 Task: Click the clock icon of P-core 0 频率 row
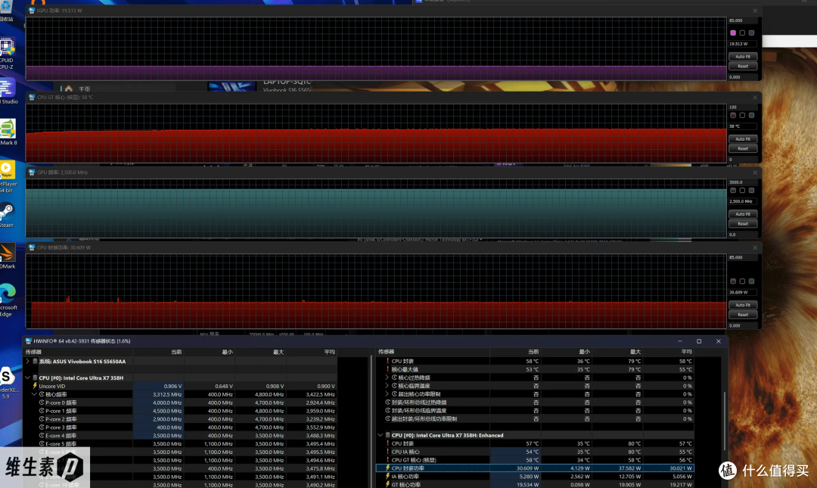[x=42, y=403]
